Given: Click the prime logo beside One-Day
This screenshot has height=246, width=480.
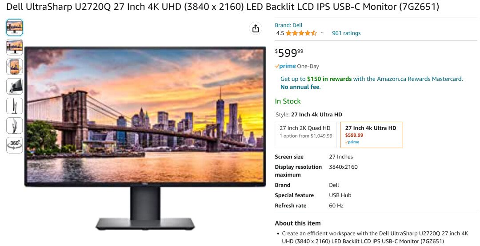Looking at the screenshot, I should coord(285,66).
